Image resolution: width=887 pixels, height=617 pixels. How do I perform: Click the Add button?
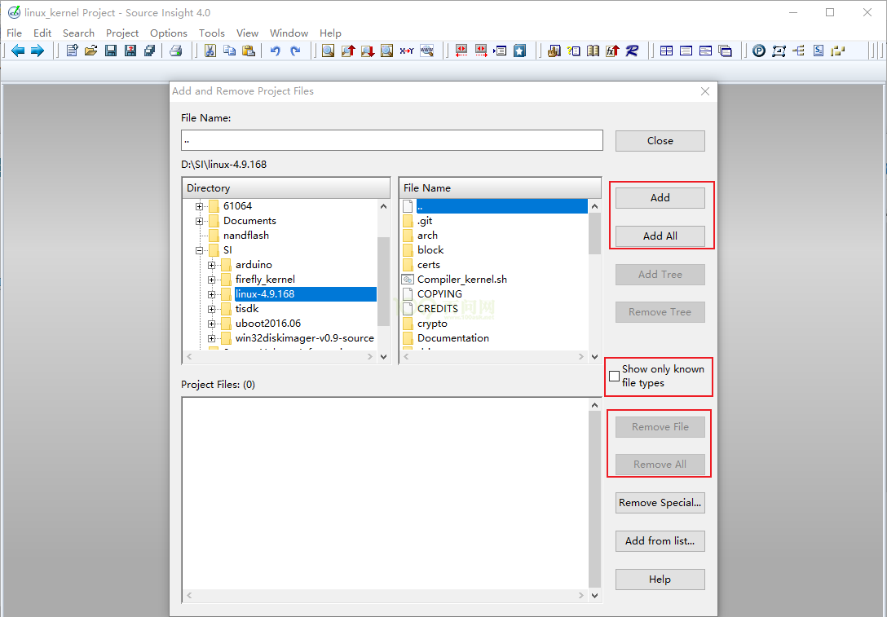click(x=660, y=198)
